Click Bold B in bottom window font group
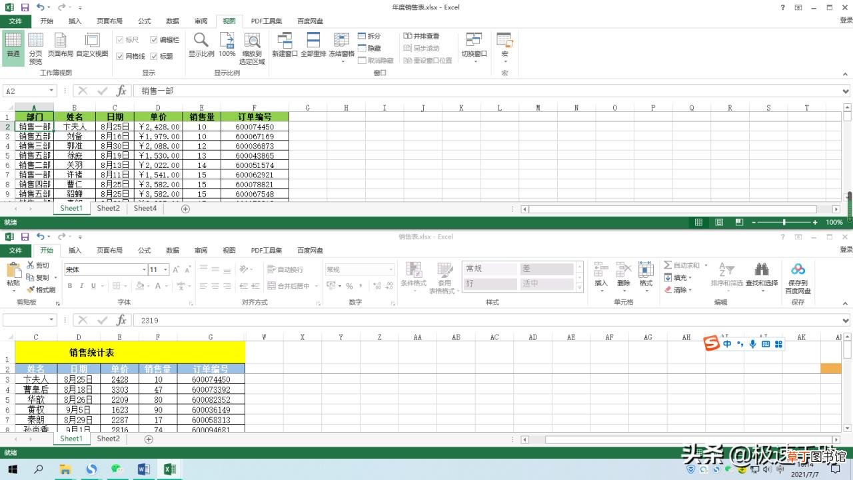Image resolution: width=853 pixels, height=480 pixels. pos(69,286)
